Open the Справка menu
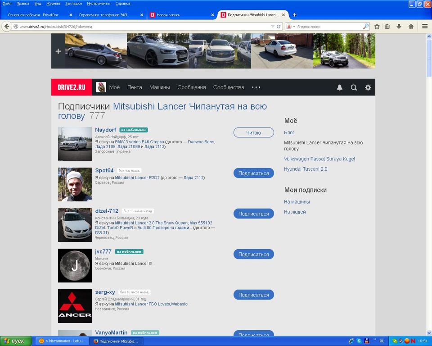The height and width of the screenshot is (346, 432). coord(122,4)
